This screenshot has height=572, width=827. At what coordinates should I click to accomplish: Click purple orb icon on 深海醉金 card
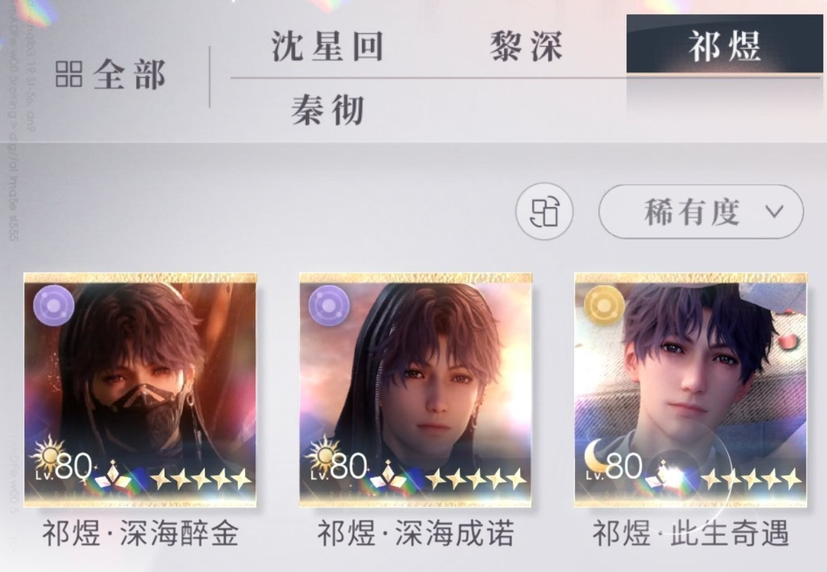click(x=54, y=304)
